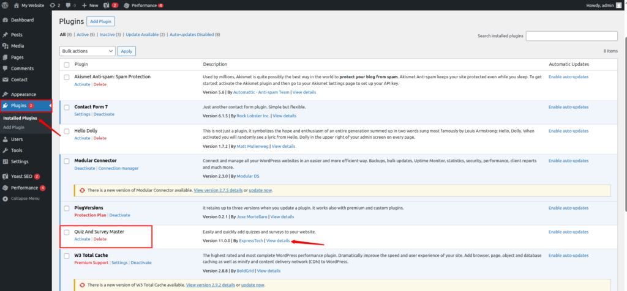Click W3 Total Cache update notice refresh icon
This screenshot has width=627, height=291.
(83, 285)
